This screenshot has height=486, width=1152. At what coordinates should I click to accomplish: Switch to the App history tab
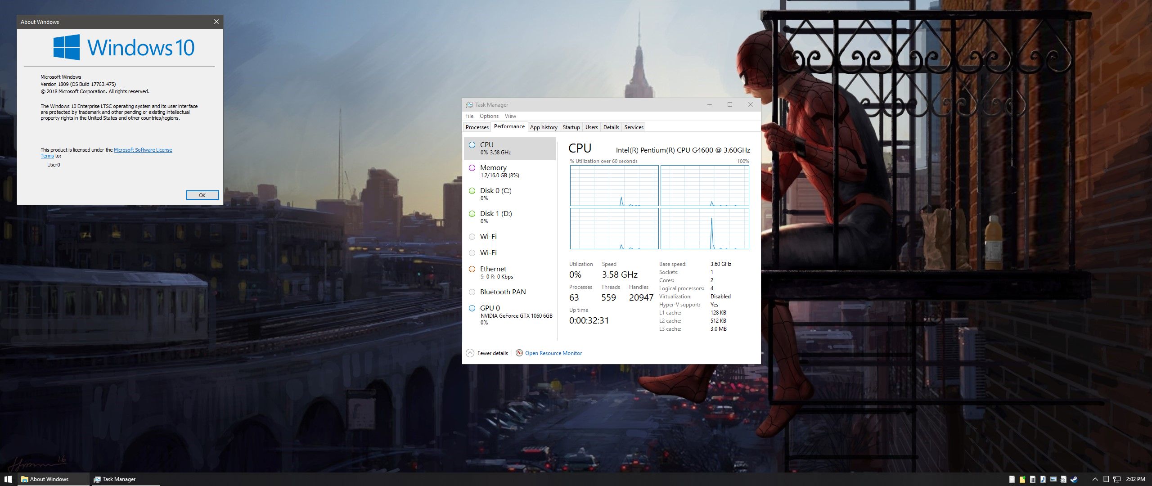544,127
